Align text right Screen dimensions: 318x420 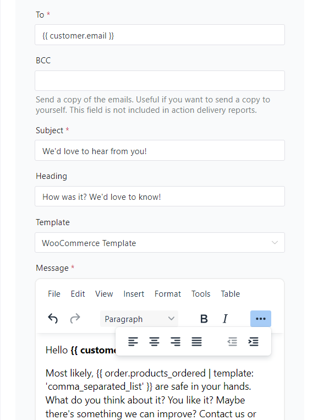[176, 341]
